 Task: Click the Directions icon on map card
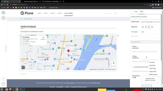click(43, 38)
